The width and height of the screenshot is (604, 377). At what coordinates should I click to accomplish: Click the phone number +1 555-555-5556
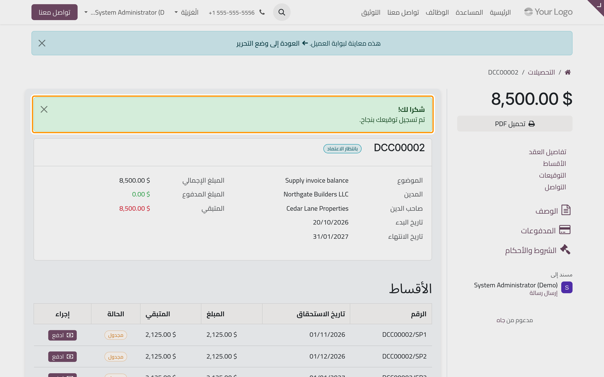232,13
